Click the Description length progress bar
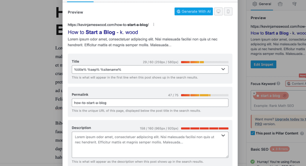This screenshot has width=306, height=166. pos(204,128)
